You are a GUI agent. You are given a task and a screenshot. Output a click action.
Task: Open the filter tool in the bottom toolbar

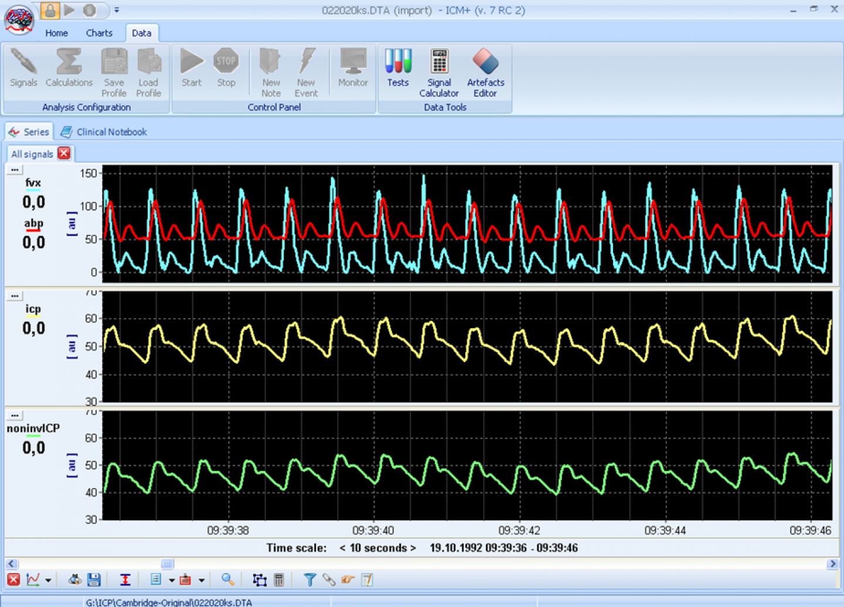tap(309, 579)
